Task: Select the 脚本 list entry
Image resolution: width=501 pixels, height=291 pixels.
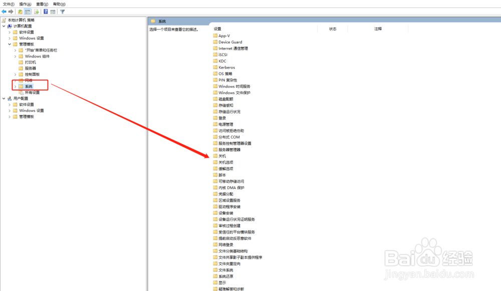Action: tap(222, 175)
